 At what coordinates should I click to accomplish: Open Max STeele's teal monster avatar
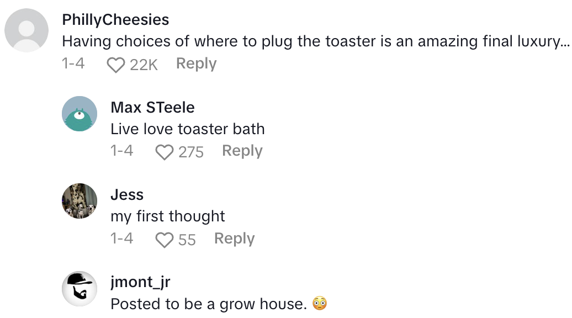point(80,114)
